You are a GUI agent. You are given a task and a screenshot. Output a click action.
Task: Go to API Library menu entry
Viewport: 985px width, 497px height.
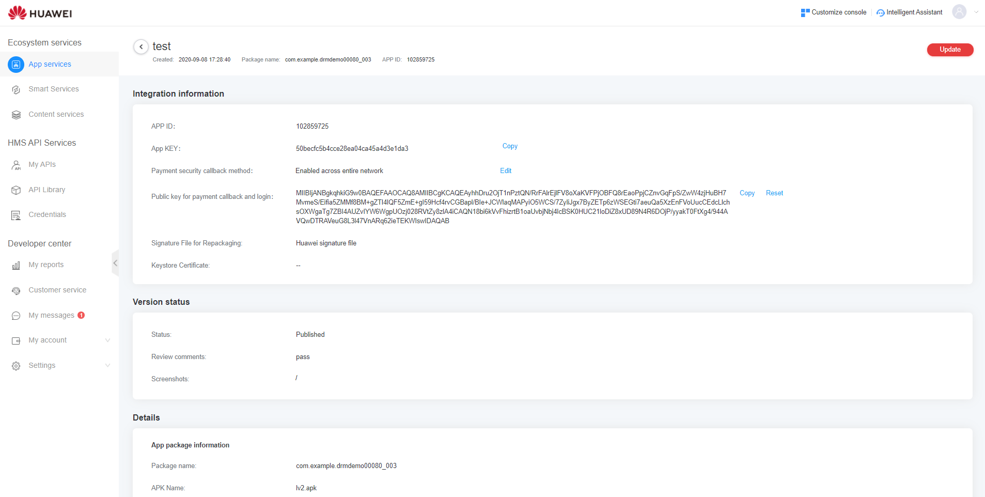click(x=47, y=190)
